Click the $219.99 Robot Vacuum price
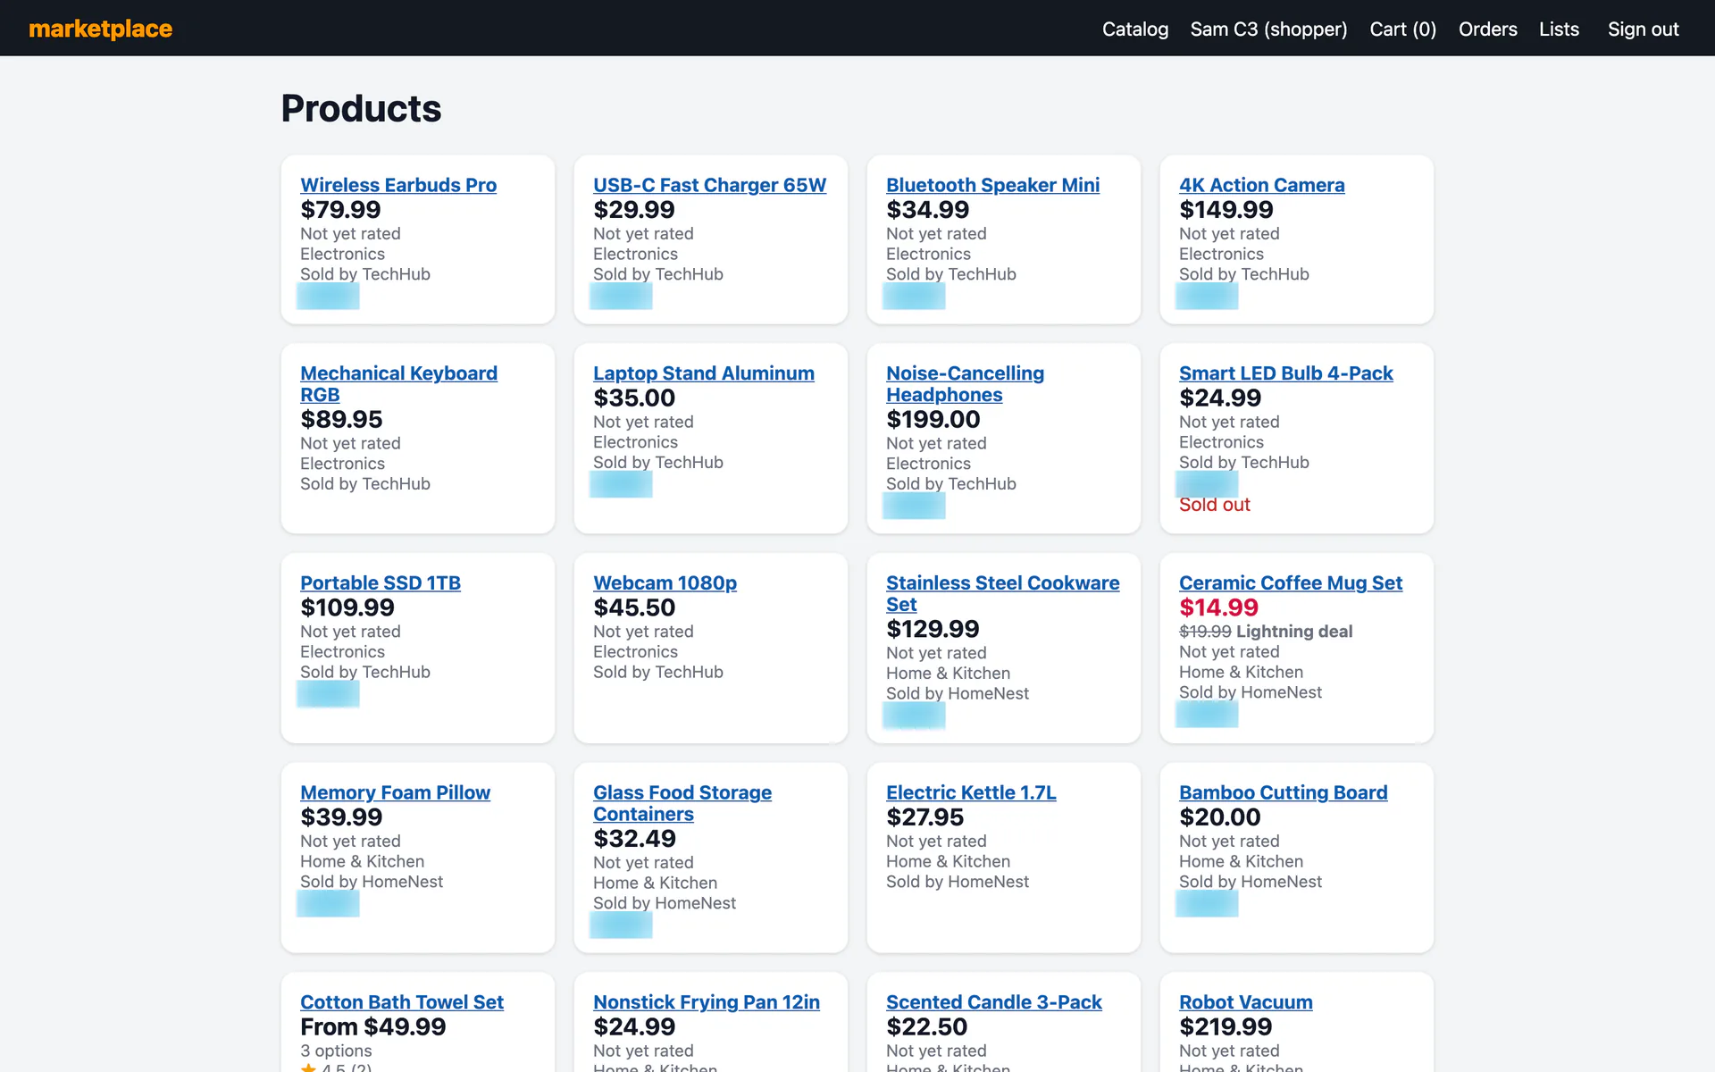1715x1072 pixels. [x=1226, y=1027]
